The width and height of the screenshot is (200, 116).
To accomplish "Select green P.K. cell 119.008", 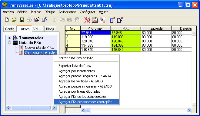I will [126, 37].
